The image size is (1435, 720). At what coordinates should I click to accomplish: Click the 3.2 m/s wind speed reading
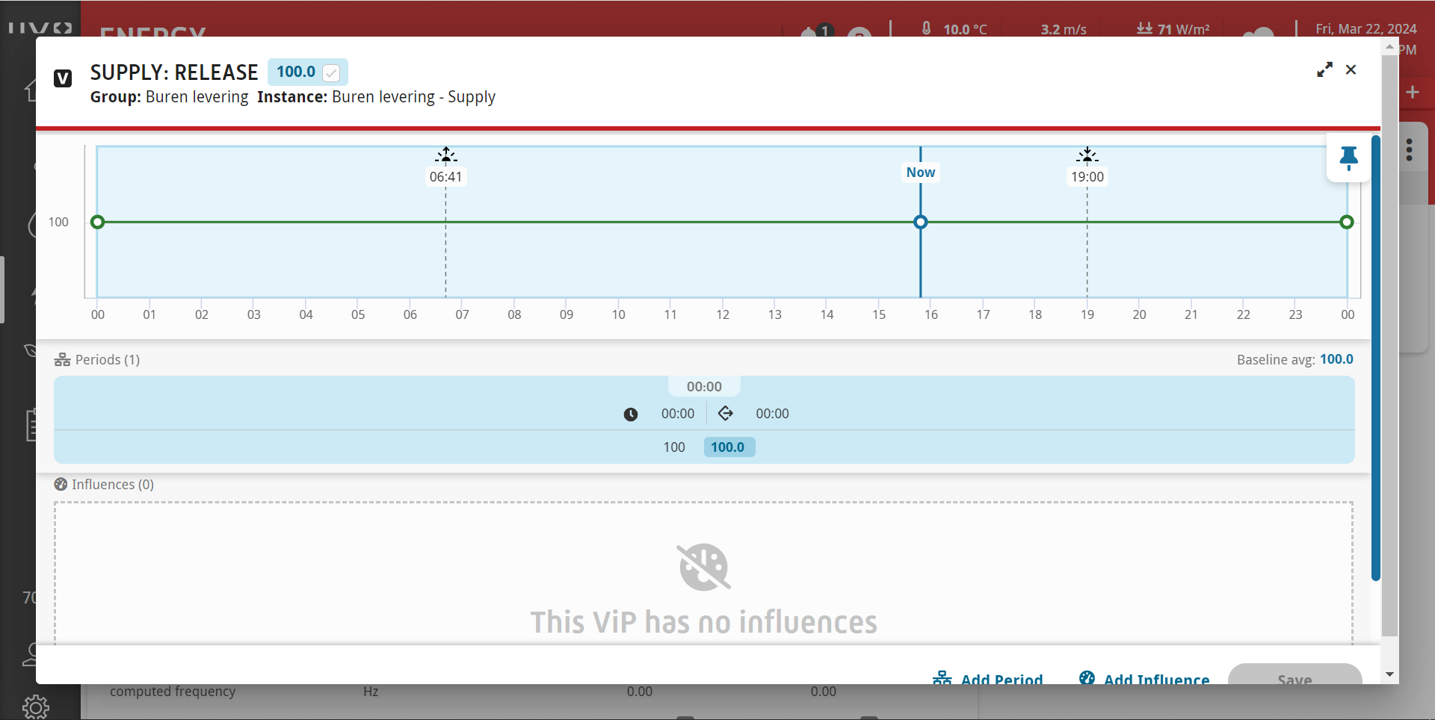pos(1064,29)
